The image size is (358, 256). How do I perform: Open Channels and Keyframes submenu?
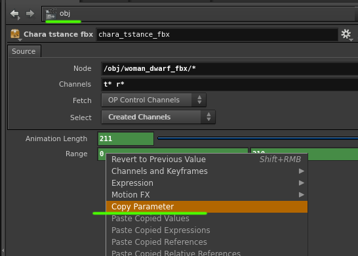207,171
